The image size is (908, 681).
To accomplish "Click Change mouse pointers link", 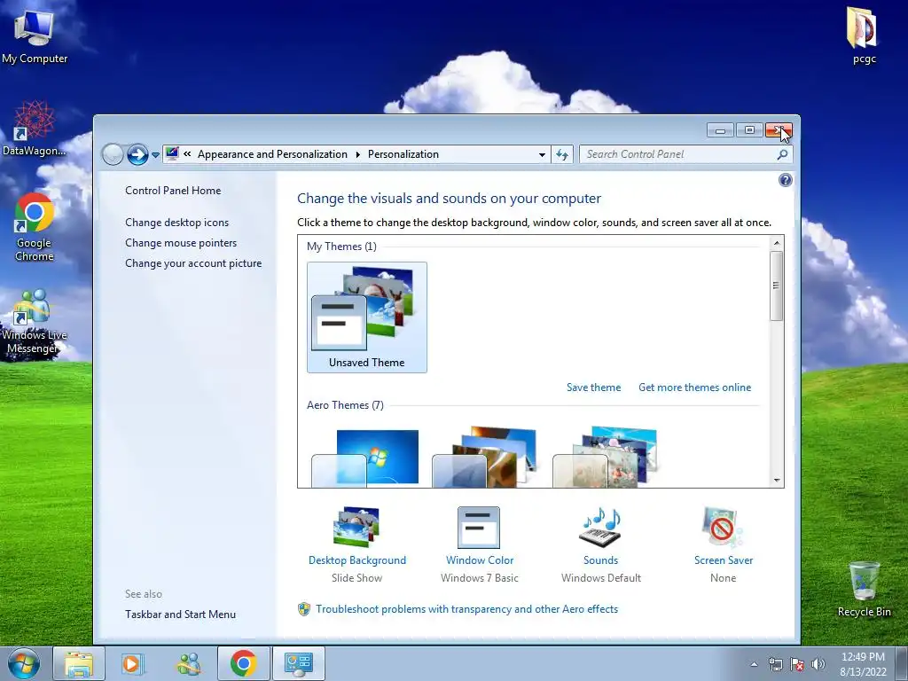I will click(x=181, y=243).
